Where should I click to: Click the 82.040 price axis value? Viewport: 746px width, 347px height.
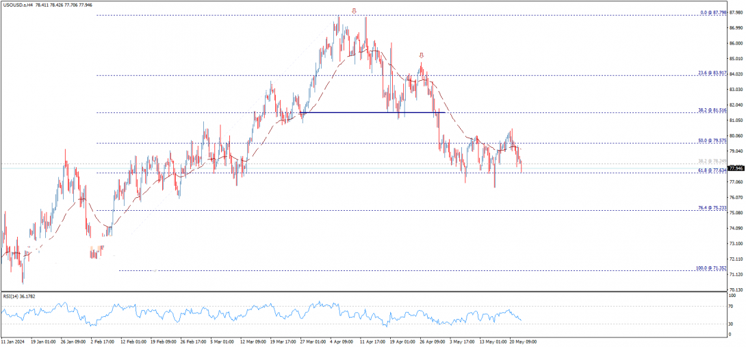(x=736, y=105)
